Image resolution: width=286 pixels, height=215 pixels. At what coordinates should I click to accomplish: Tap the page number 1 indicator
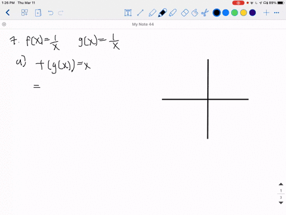281,191
